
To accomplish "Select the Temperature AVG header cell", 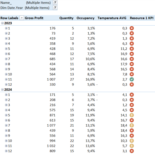I will point(112,18).
